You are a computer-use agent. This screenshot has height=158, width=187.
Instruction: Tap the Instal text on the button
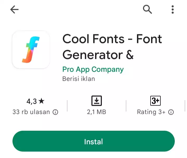(93, 142)
